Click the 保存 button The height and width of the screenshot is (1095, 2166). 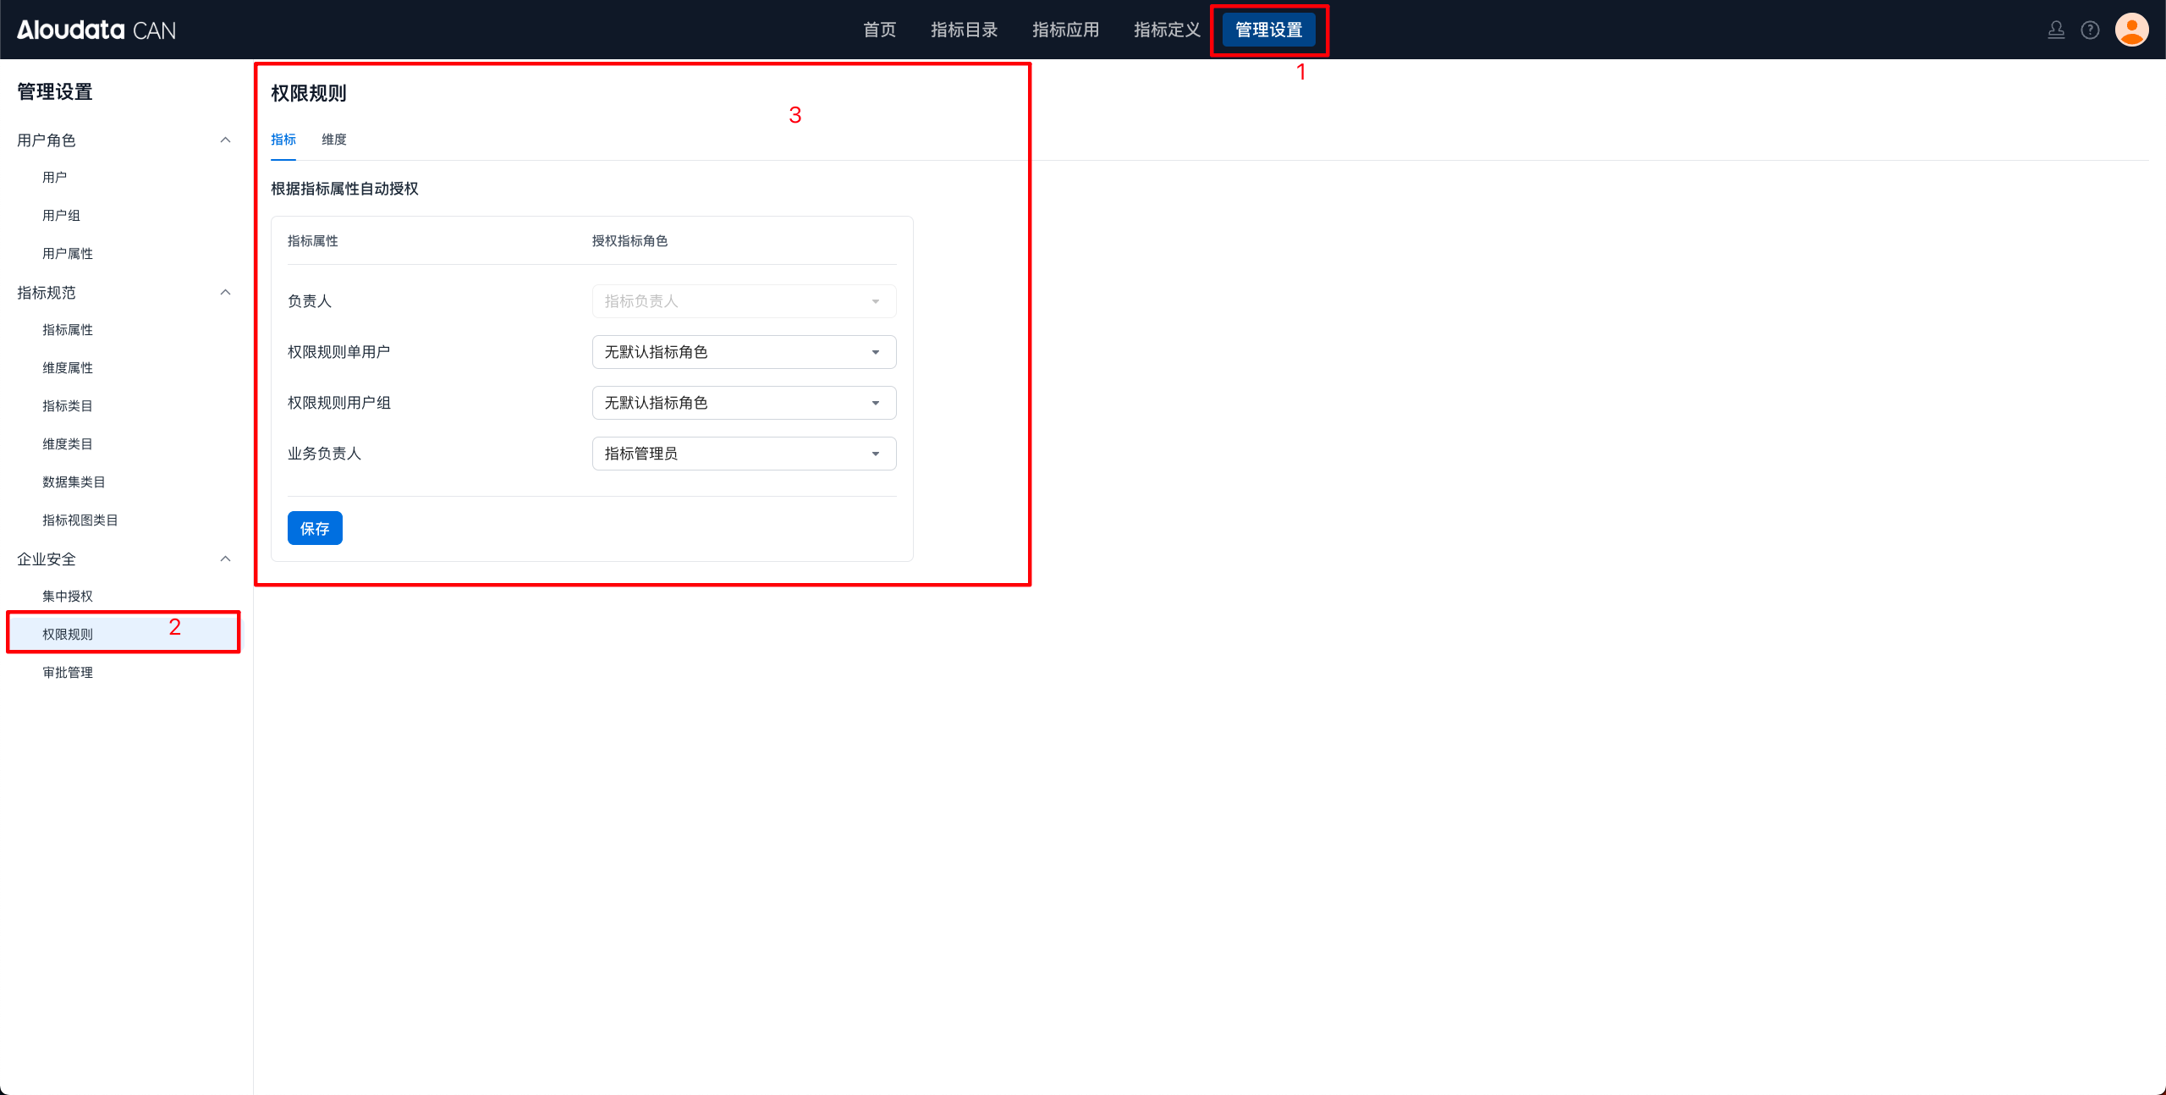(x=315, y=528)
